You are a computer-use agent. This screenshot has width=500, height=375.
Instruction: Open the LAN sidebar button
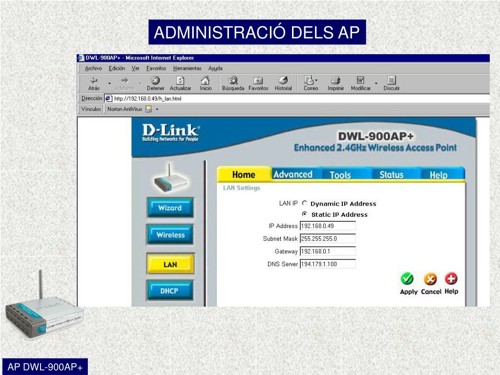coord(170,264)
